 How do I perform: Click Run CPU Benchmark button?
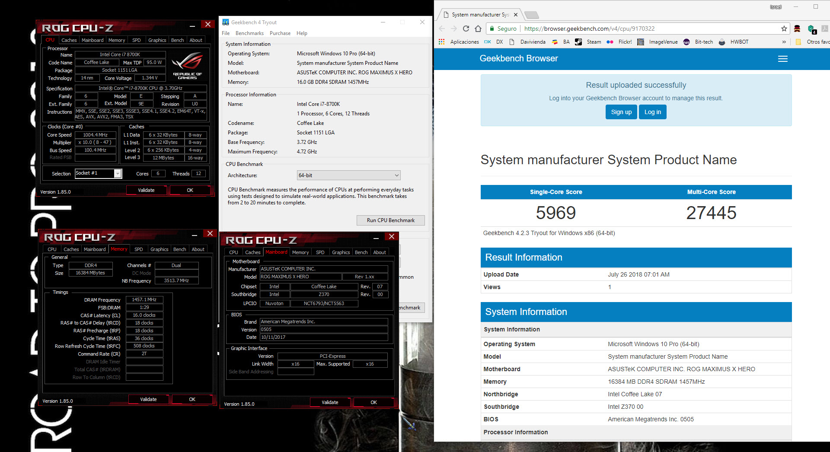(391, 220)
